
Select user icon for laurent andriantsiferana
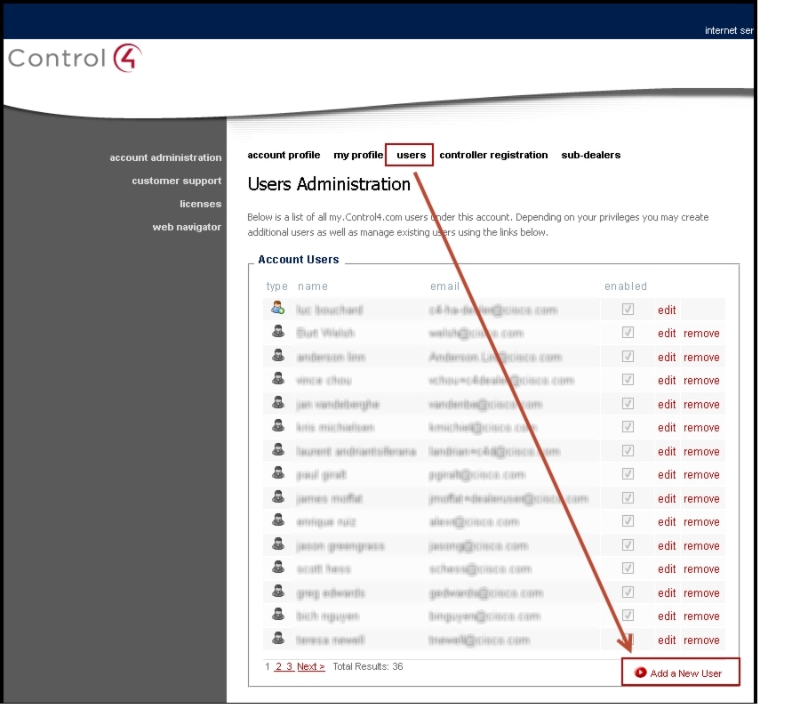[278, 449]
